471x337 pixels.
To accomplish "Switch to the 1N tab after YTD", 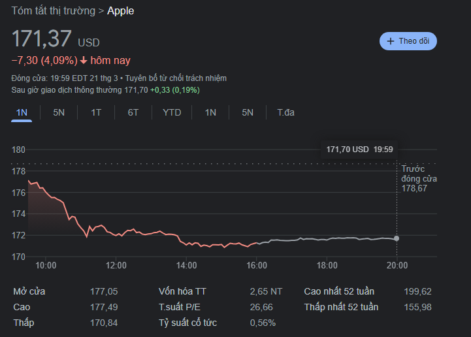I will (210, 112).
